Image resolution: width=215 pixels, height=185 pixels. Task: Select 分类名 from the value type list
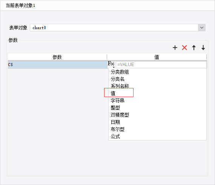pos(157,79)
